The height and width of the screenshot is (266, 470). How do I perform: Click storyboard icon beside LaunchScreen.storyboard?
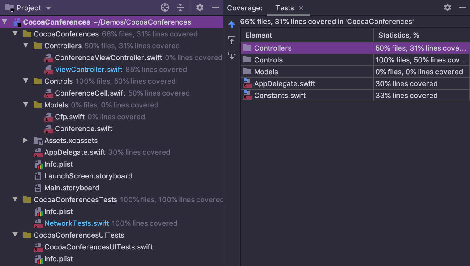click(x=38, y=176)
